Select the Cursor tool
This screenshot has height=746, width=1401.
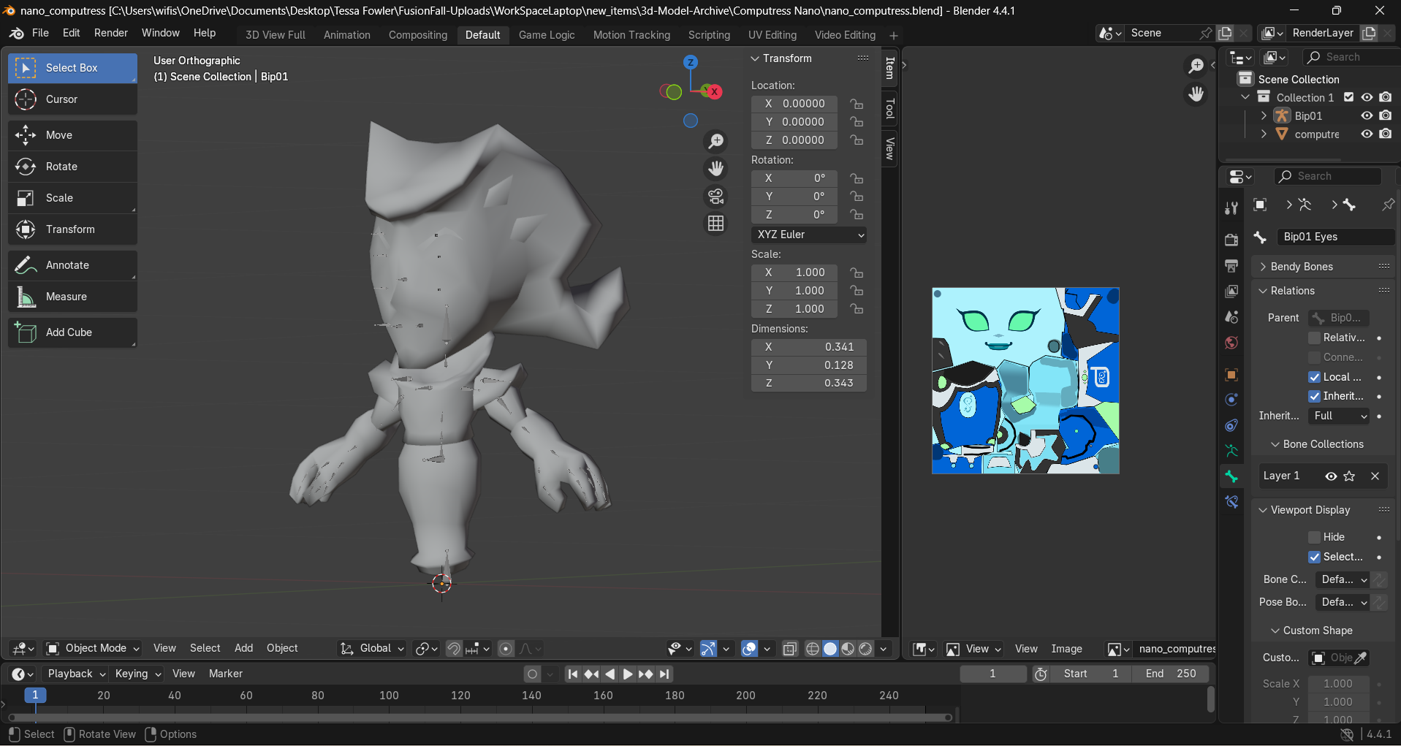[72, 99]
